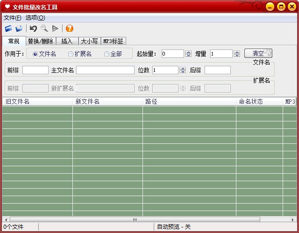This screenshot has height=233, width=299.
Task: Click the heart app icon in title bar
Action: click(x=7, y=7)
